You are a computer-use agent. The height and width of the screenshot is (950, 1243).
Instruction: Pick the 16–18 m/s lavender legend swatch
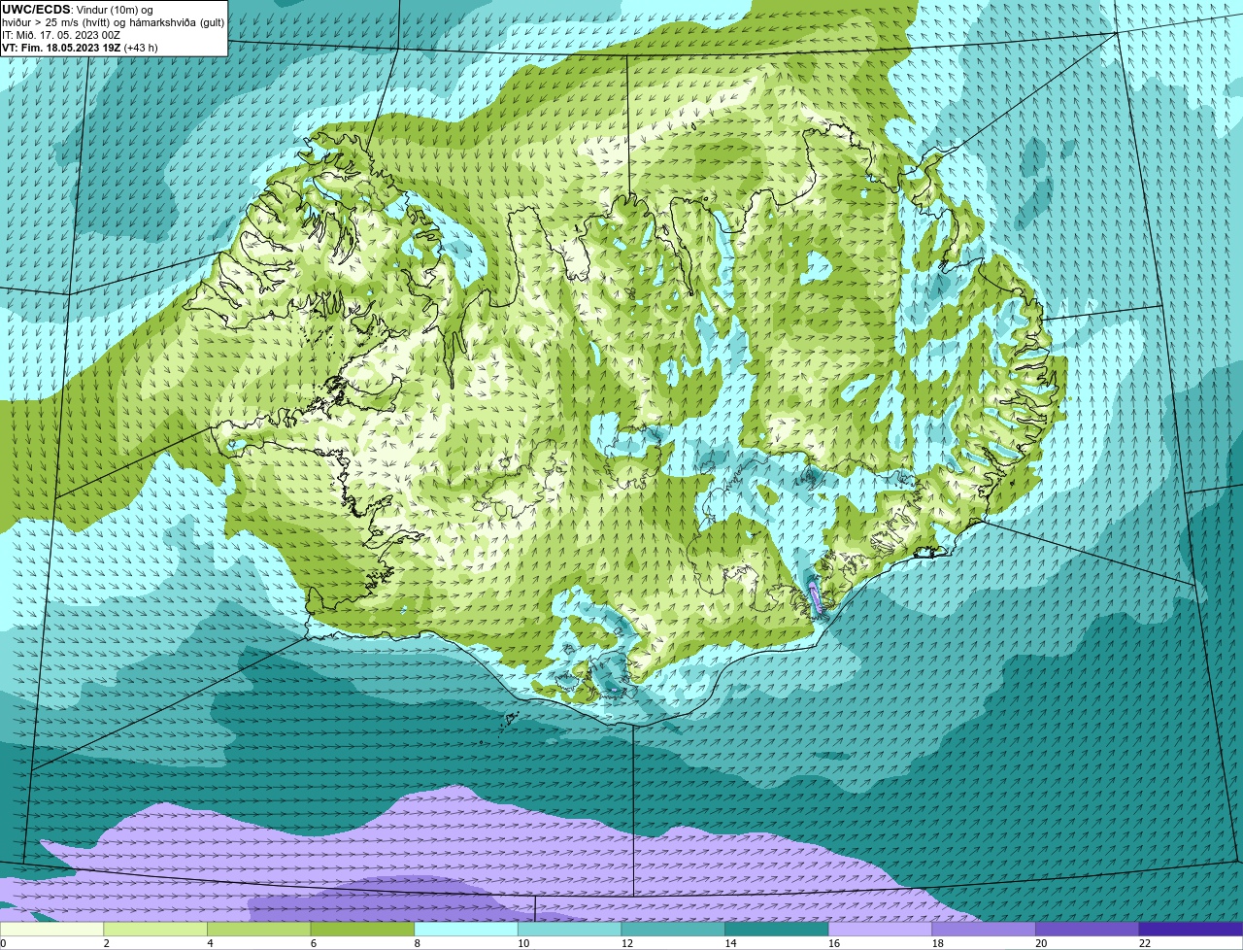(880, 929)
